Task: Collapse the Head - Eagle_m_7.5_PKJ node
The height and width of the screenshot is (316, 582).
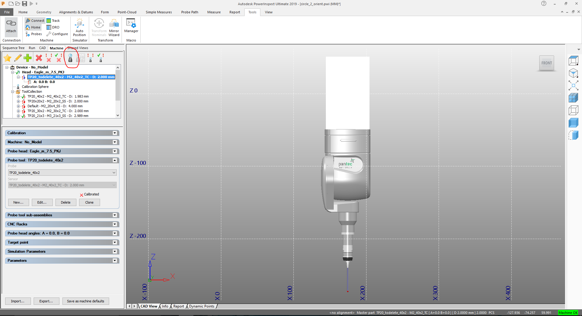Action: click(13, 72)
